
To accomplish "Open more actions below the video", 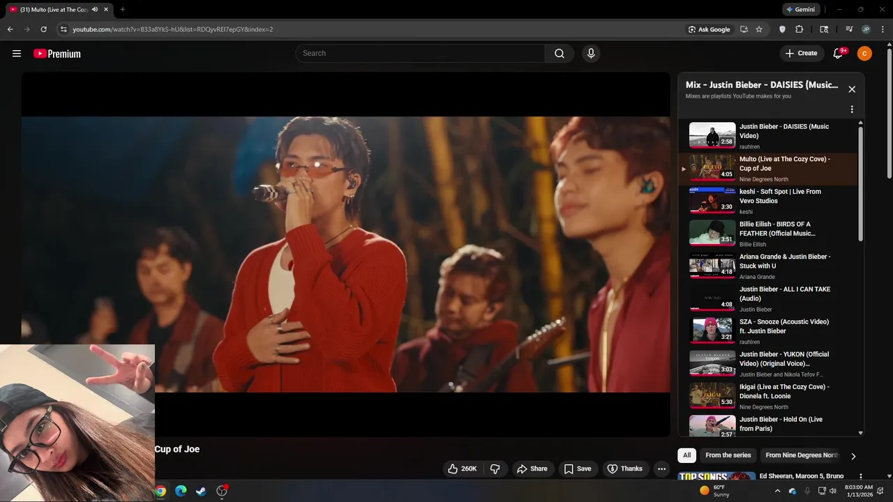I will click(x=661, y=469).
